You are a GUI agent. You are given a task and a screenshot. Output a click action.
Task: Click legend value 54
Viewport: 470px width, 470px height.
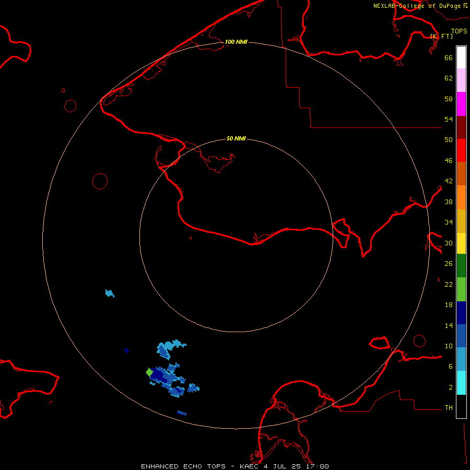click(449, 119)
